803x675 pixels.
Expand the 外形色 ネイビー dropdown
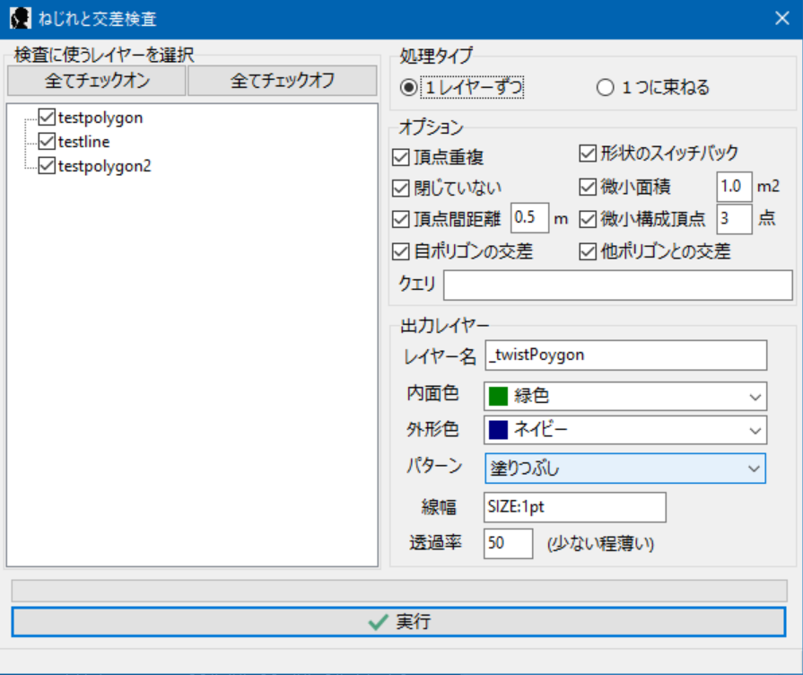click(x=625, y=430)
